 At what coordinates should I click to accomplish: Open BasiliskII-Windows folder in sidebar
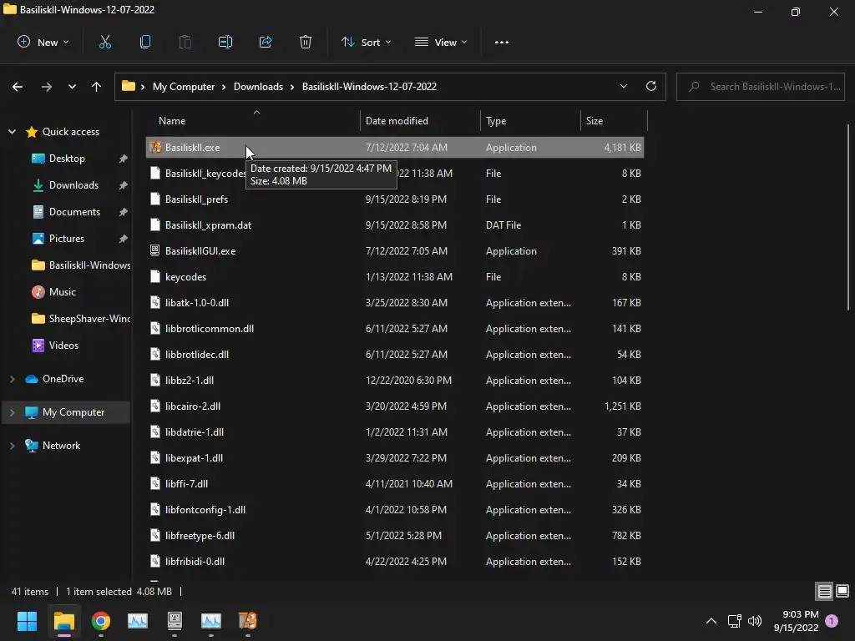click(x=81, y=265)
